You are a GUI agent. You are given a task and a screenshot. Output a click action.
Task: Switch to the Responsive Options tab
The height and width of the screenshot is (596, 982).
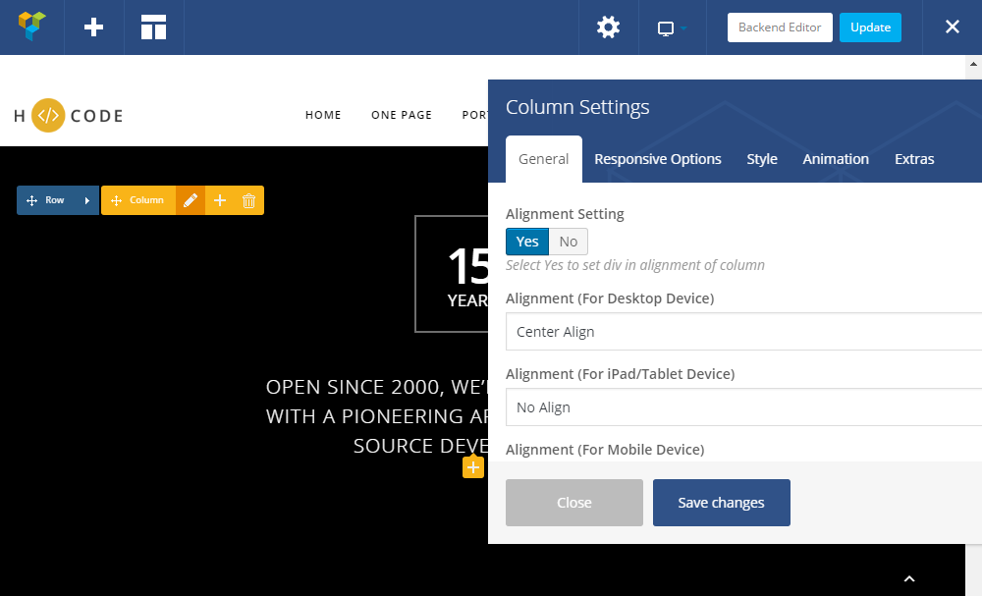(658, 158)
